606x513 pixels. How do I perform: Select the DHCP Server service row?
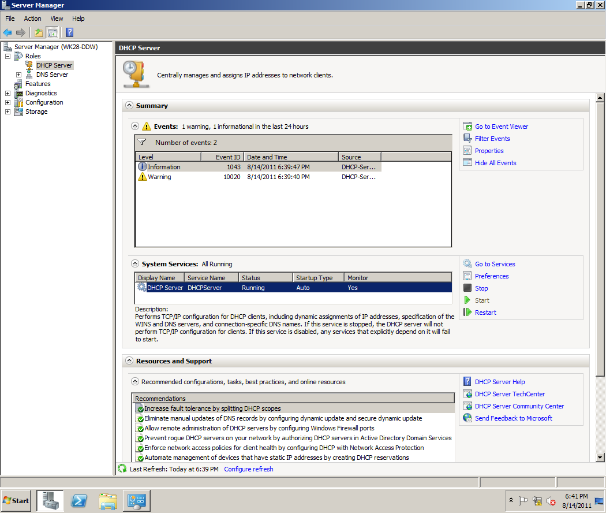(x=293, y=288)
